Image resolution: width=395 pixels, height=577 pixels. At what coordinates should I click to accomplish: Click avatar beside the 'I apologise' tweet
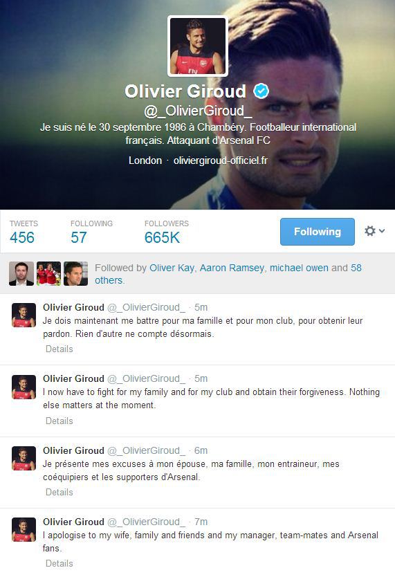[x=24, y=529]
